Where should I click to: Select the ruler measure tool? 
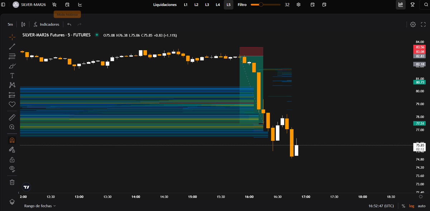[12, 117]
